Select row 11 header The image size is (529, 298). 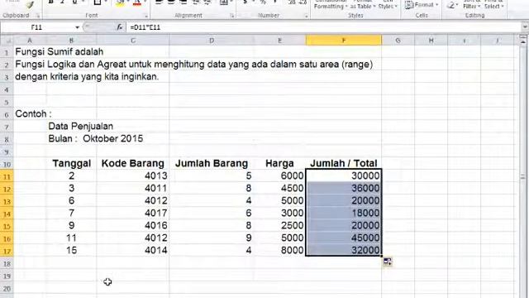pos(7,176)
